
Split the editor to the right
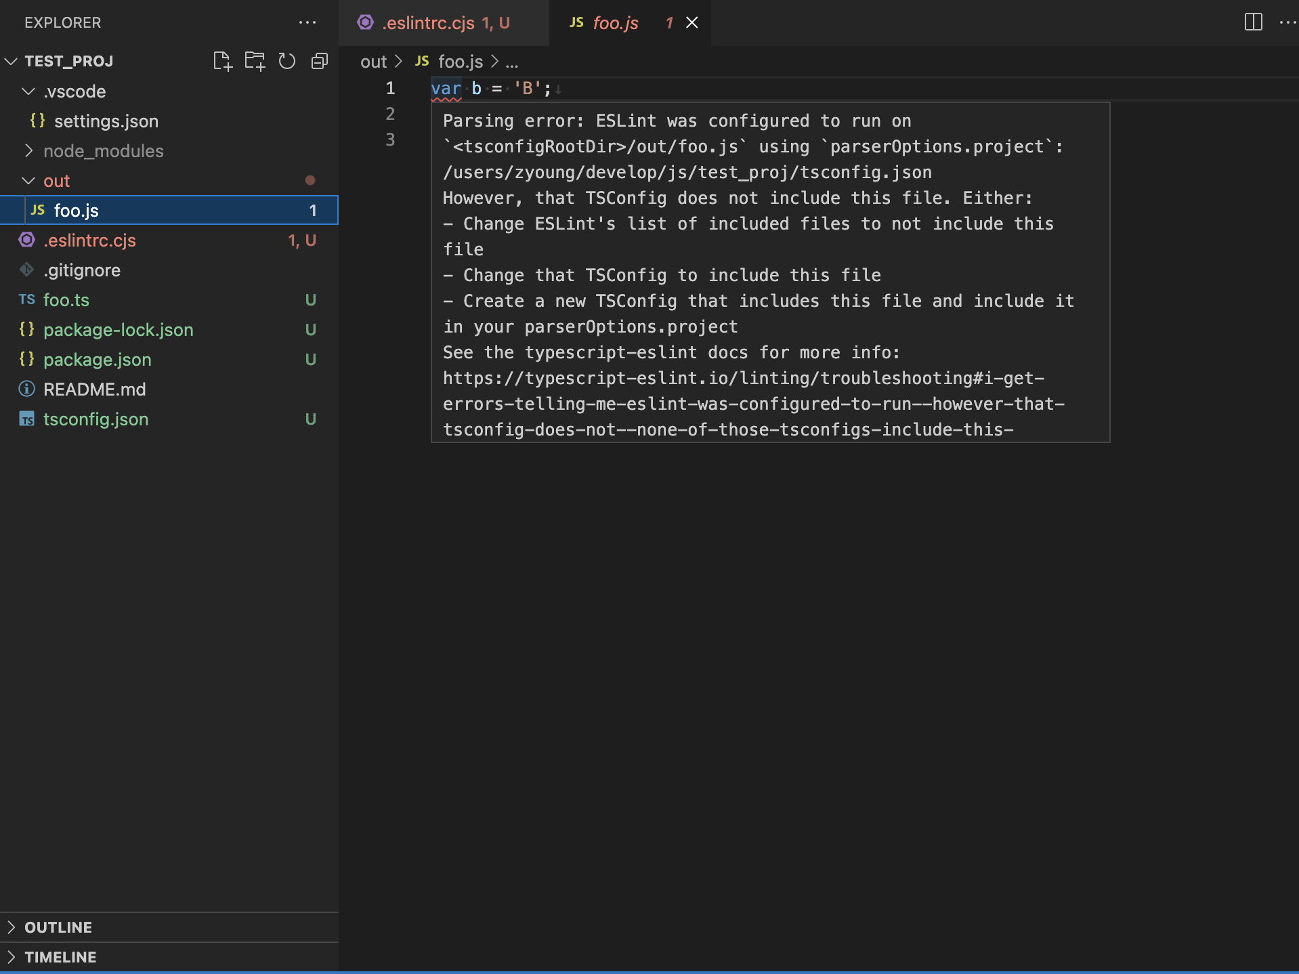[1254, 22]
